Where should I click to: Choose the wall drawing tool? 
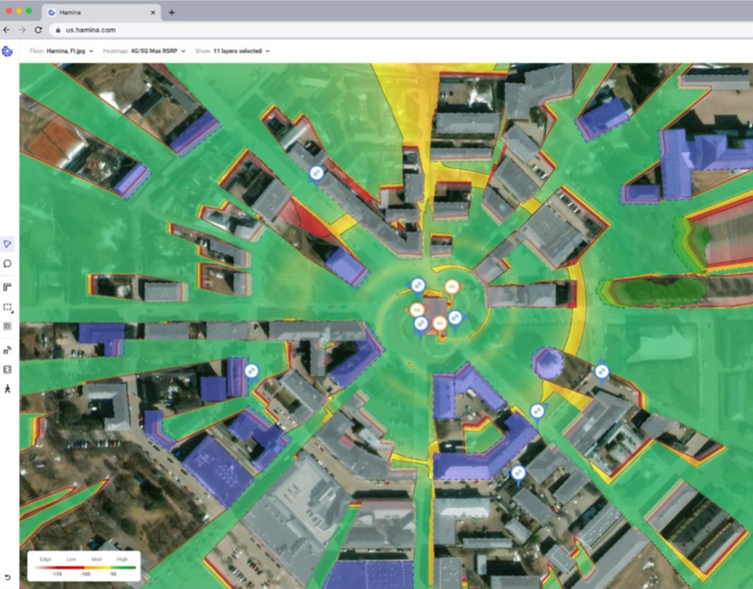click(x=7, y=287)
